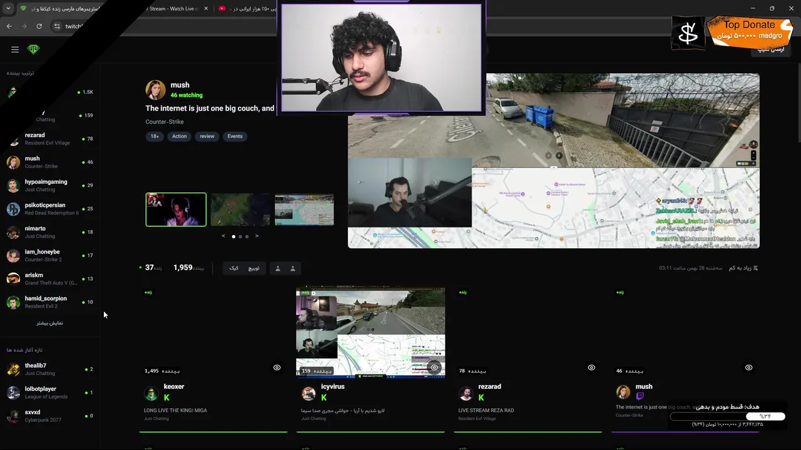Click the green diamond site logo
This screenshot has width=801, height=450.
pos(33,49)
